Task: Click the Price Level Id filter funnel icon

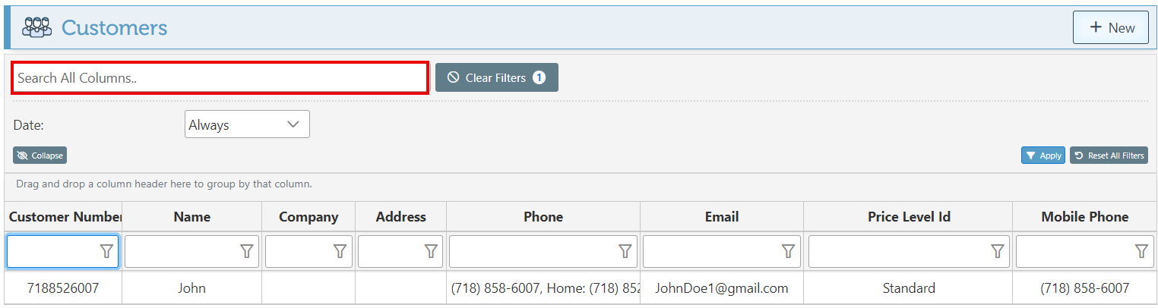Action: pos(998,251)
